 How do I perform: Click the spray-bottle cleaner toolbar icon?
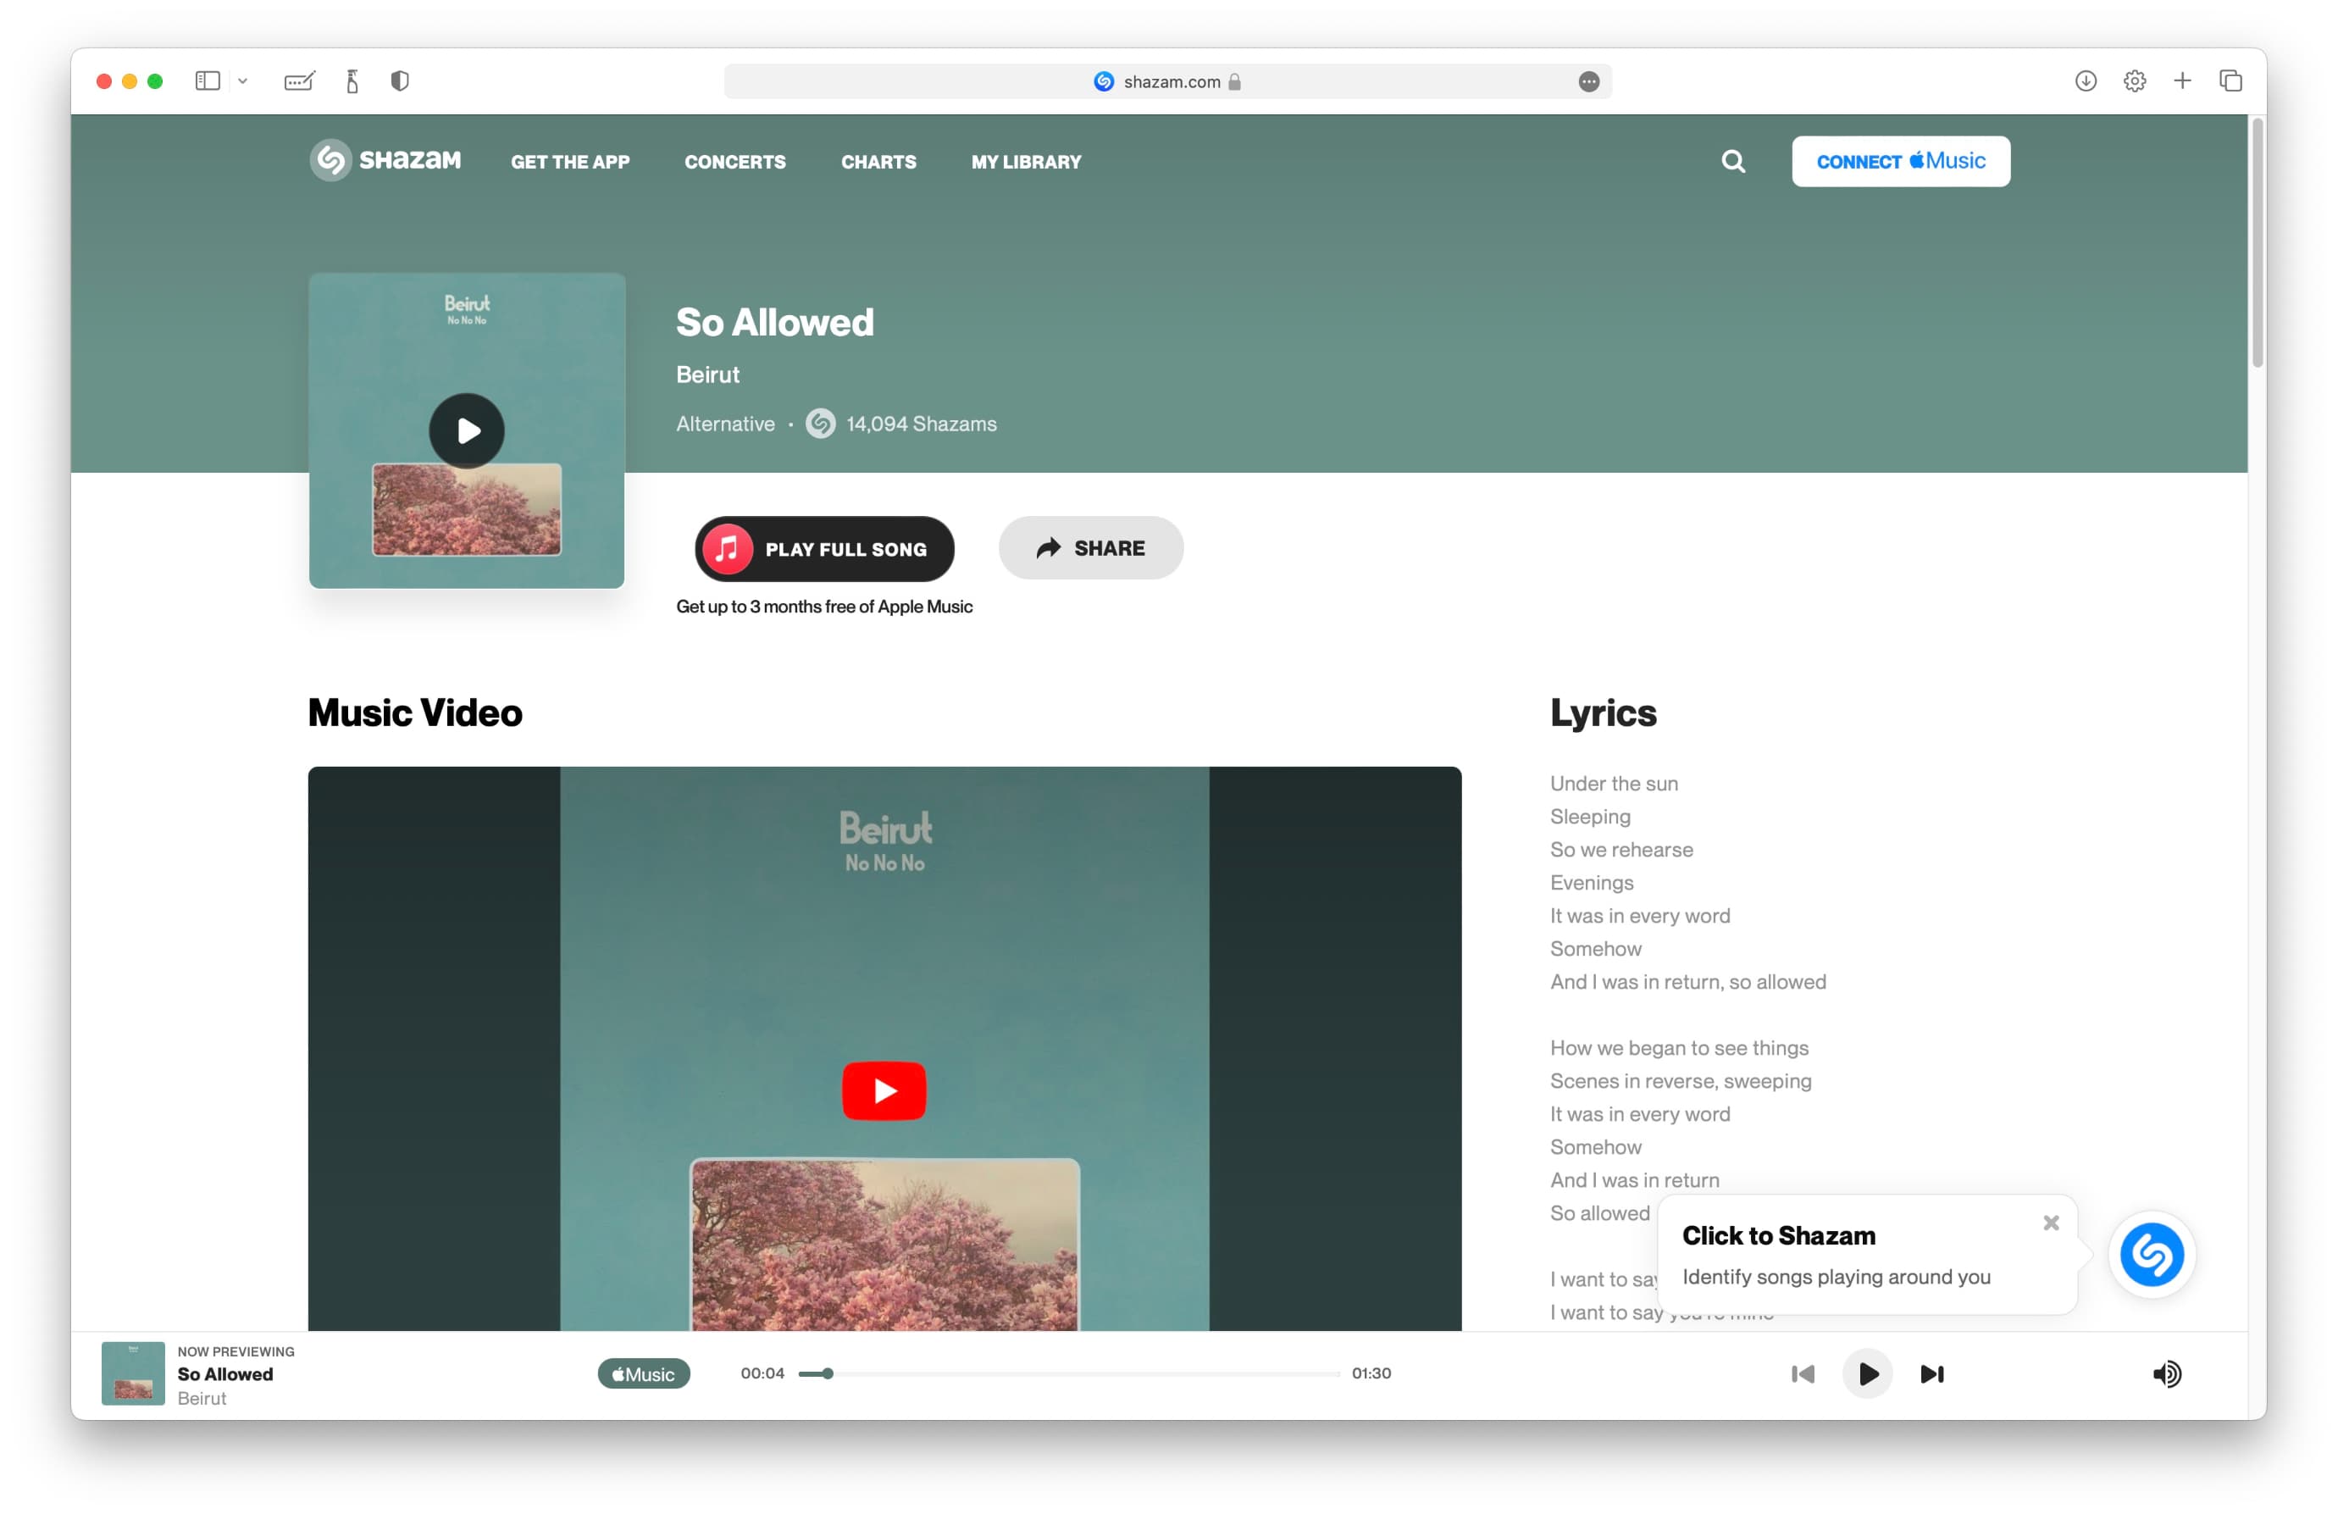[x=352, y=81]
